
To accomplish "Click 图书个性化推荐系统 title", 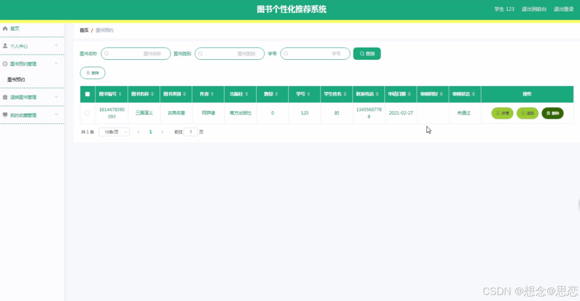I will coord(292,9).
